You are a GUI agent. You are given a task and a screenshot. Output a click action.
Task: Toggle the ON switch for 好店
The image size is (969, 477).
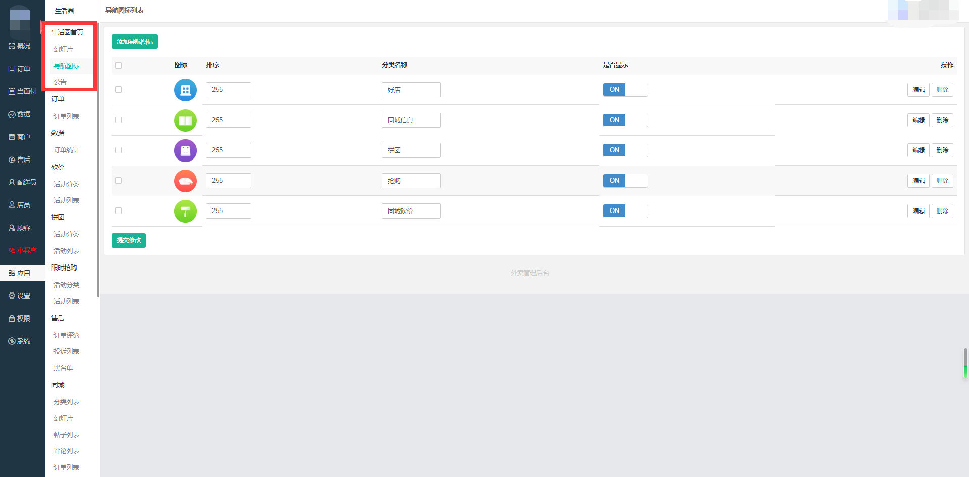click(625, 90)
